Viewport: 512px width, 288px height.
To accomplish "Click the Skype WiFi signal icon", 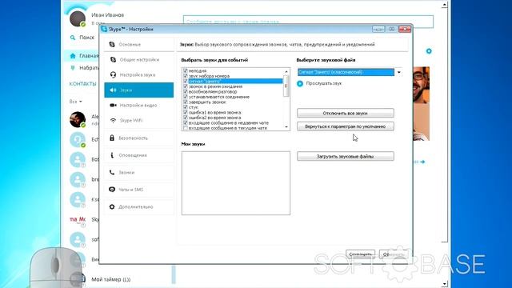I will point(113,121).
